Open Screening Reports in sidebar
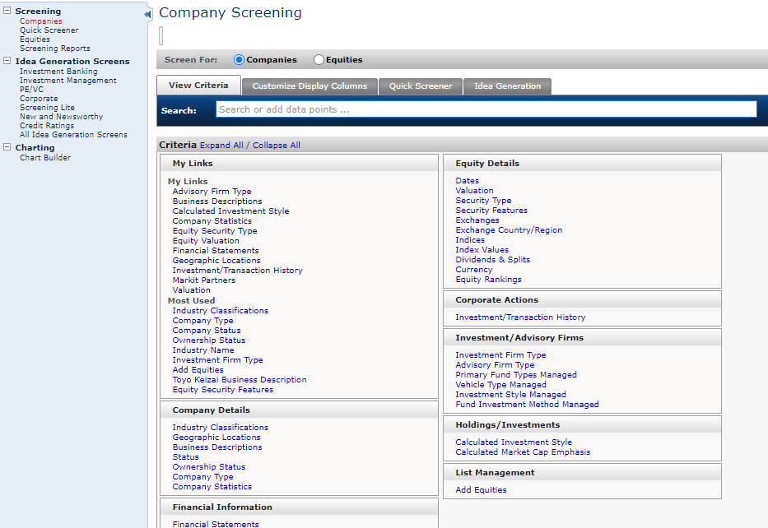This screenshot has height=528, width=768. (x=55, y=49)
